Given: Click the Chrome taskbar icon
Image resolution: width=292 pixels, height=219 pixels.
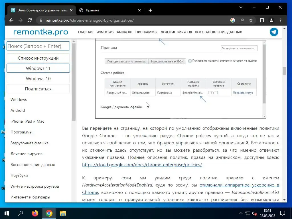Looking at the screenshot, I should [49, 213].
